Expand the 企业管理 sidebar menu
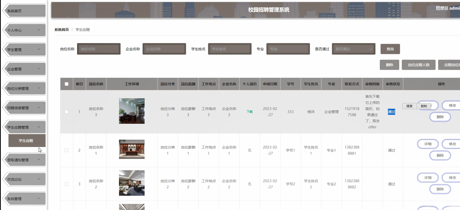Screen dimensions: 460x210 pyautogui.click(x=24, y=69)
